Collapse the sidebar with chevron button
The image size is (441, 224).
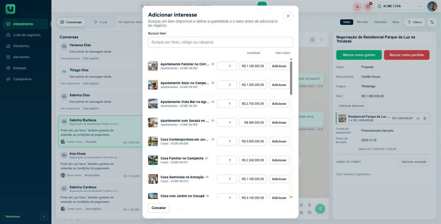[x=44, y=217]
